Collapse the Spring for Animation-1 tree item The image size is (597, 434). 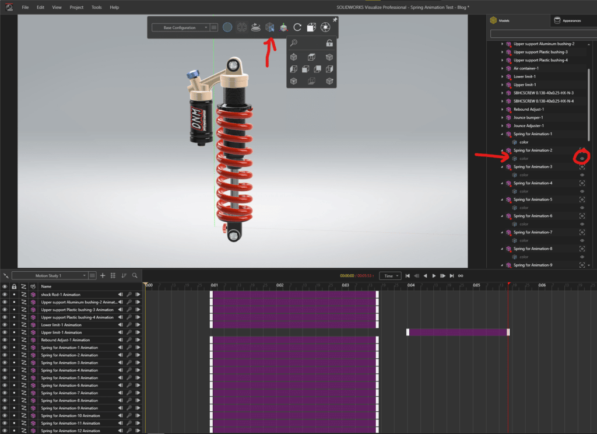coord(502,134)
